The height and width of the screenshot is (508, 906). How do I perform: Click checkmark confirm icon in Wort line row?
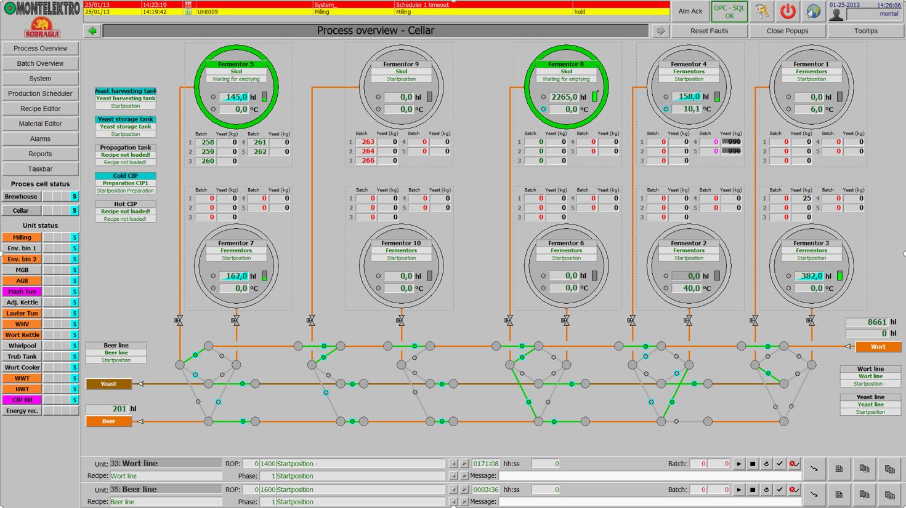pyautogui.click(x=780, y=464)
